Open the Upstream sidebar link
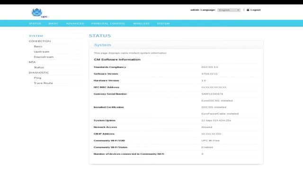Screen dimensions: 303x170 [42, 51]
